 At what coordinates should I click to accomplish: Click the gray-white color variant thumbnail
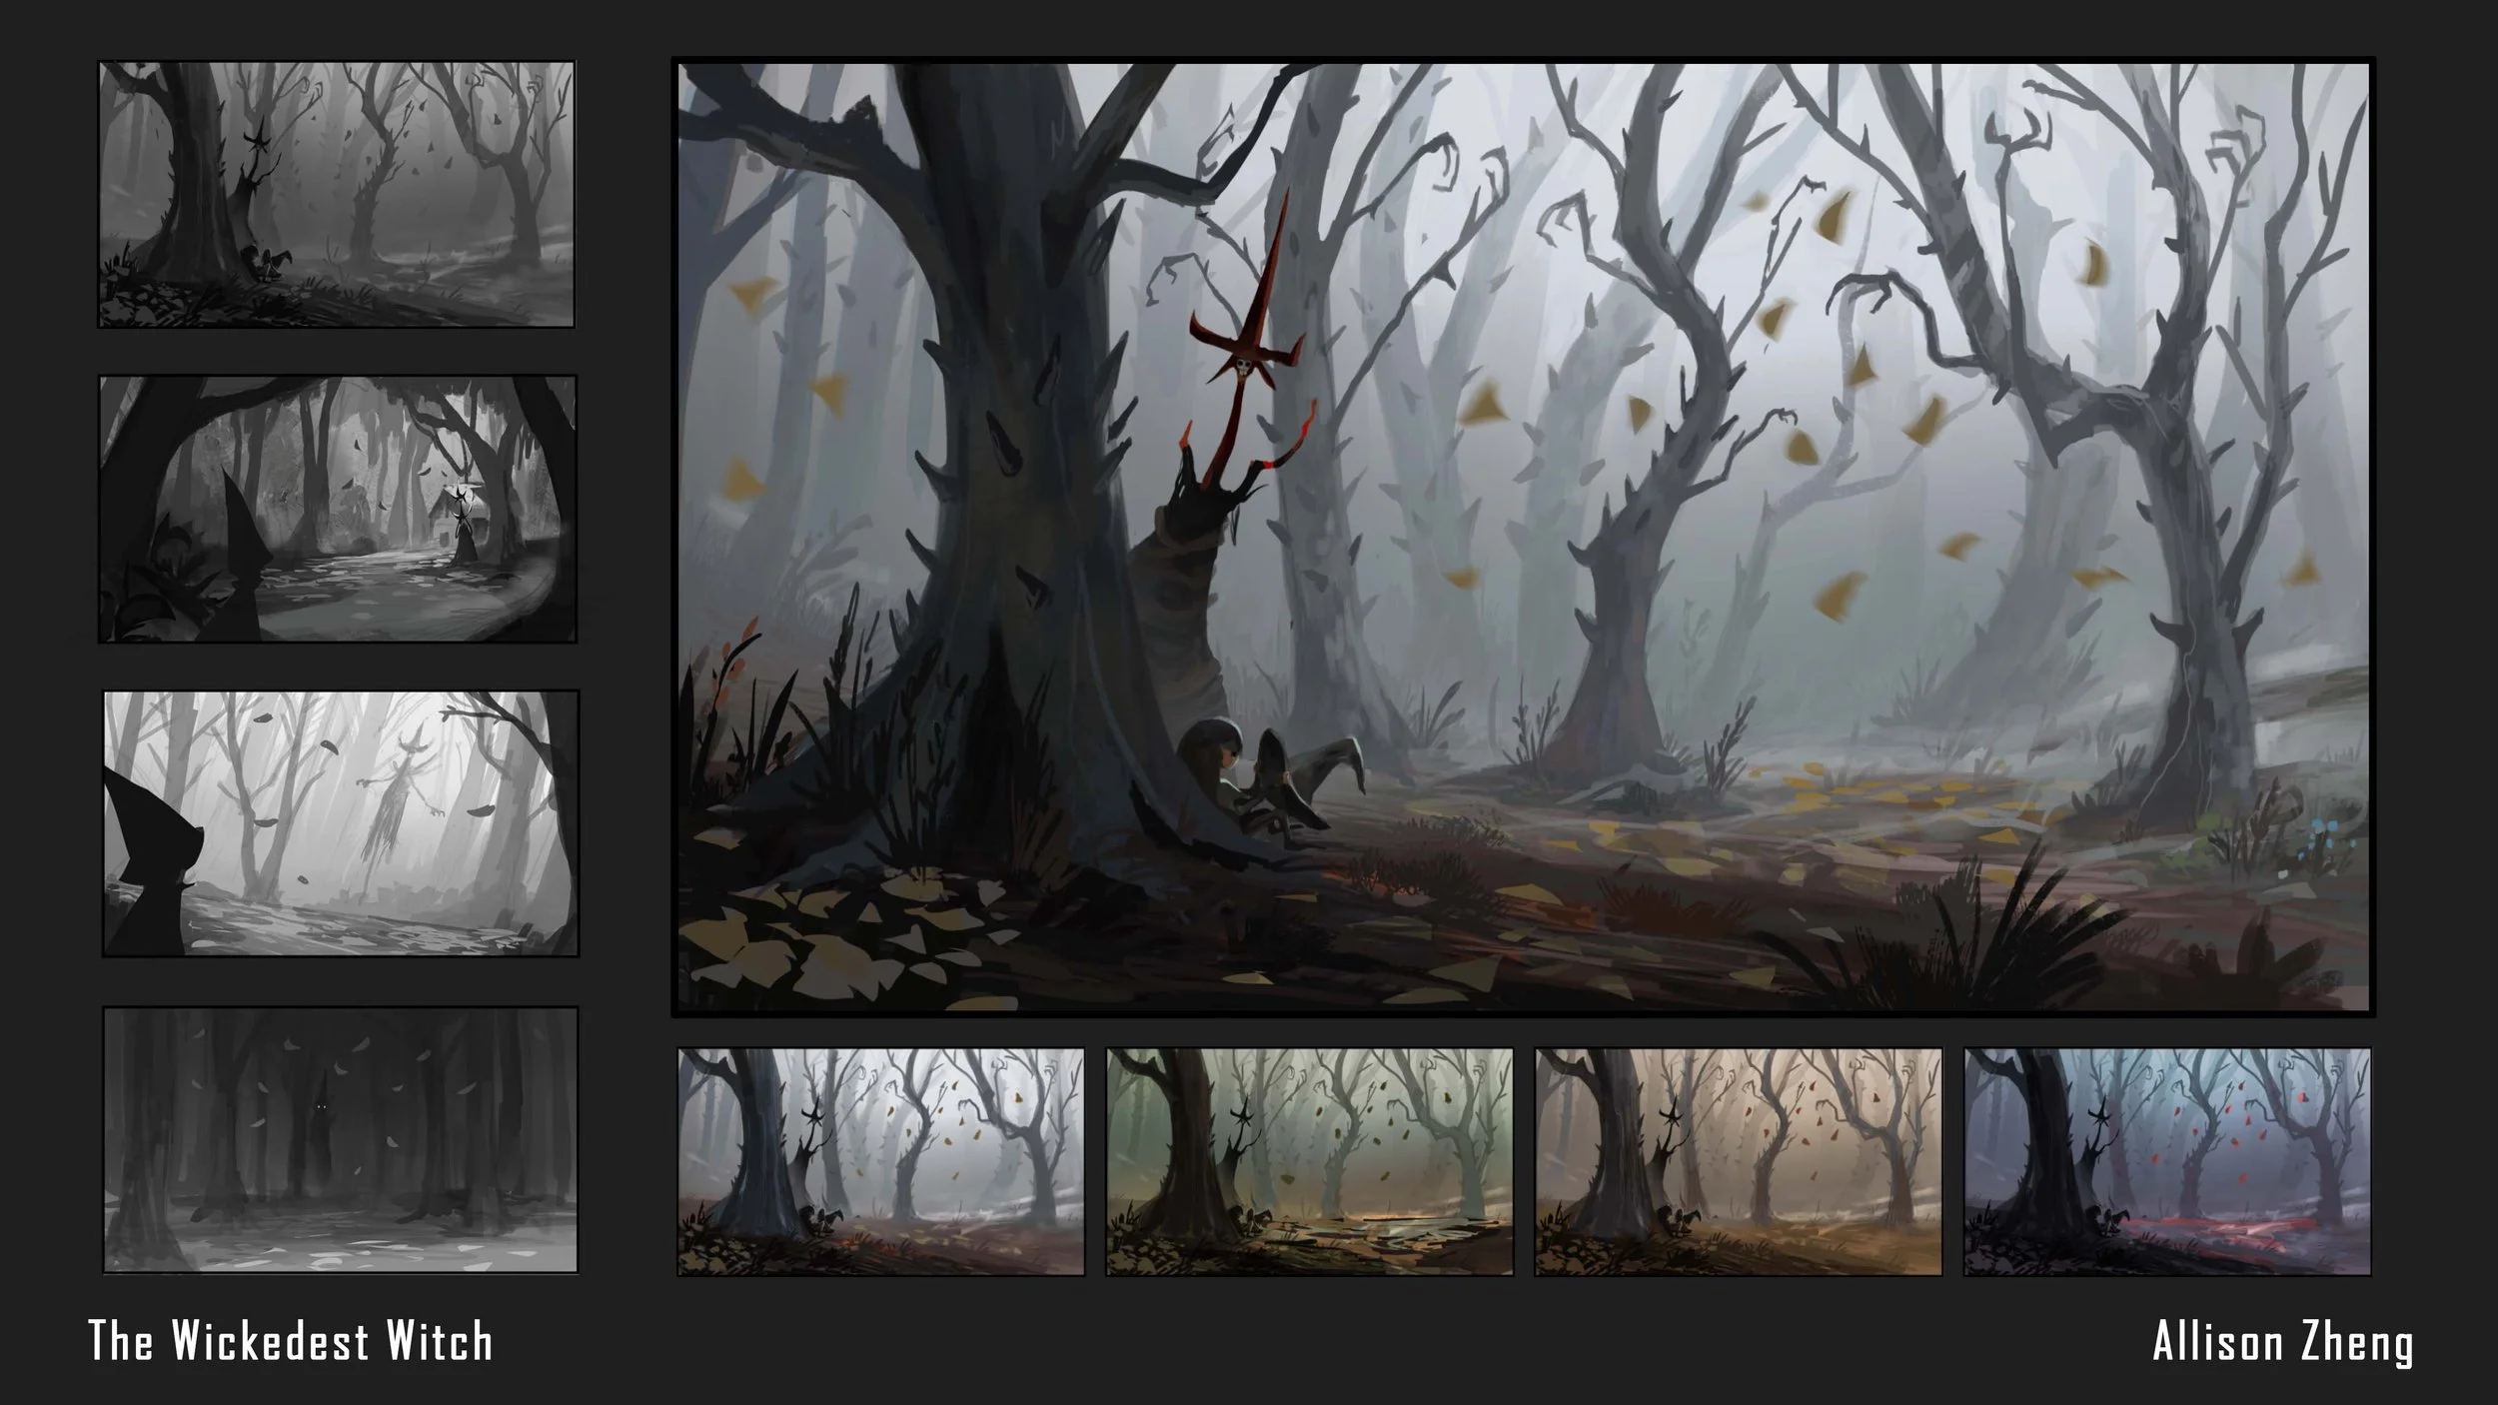(x=880, y=1161)
